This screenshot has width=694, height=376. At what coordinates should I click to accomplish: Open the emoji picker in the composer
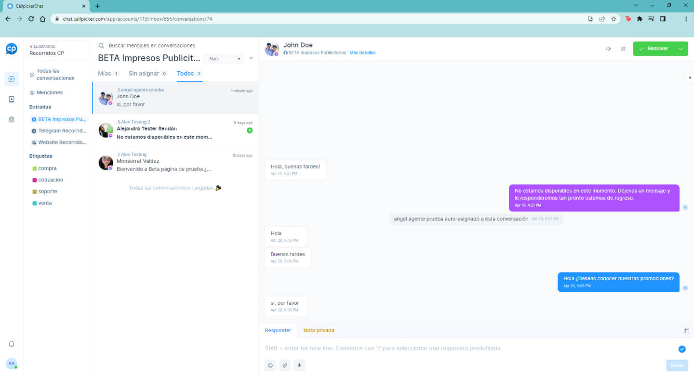click(270, 365)
